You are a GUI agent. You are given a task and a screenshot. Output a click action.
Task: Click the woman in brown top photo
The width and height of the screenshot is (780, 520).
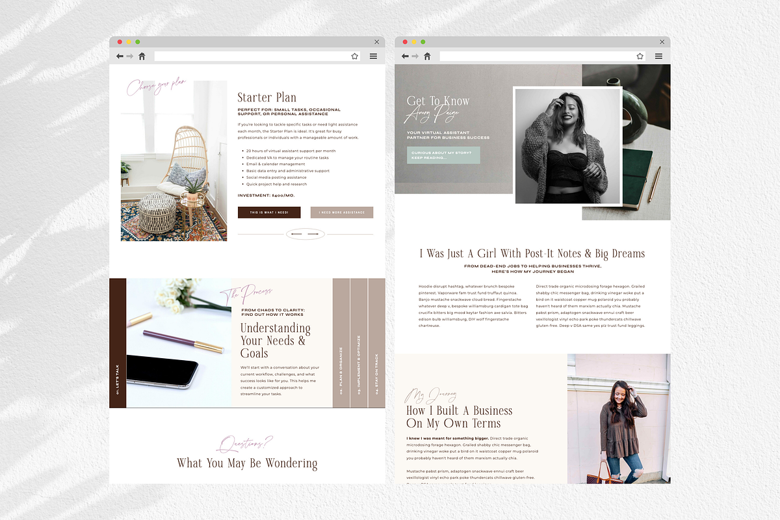click(x=619, y=419)
